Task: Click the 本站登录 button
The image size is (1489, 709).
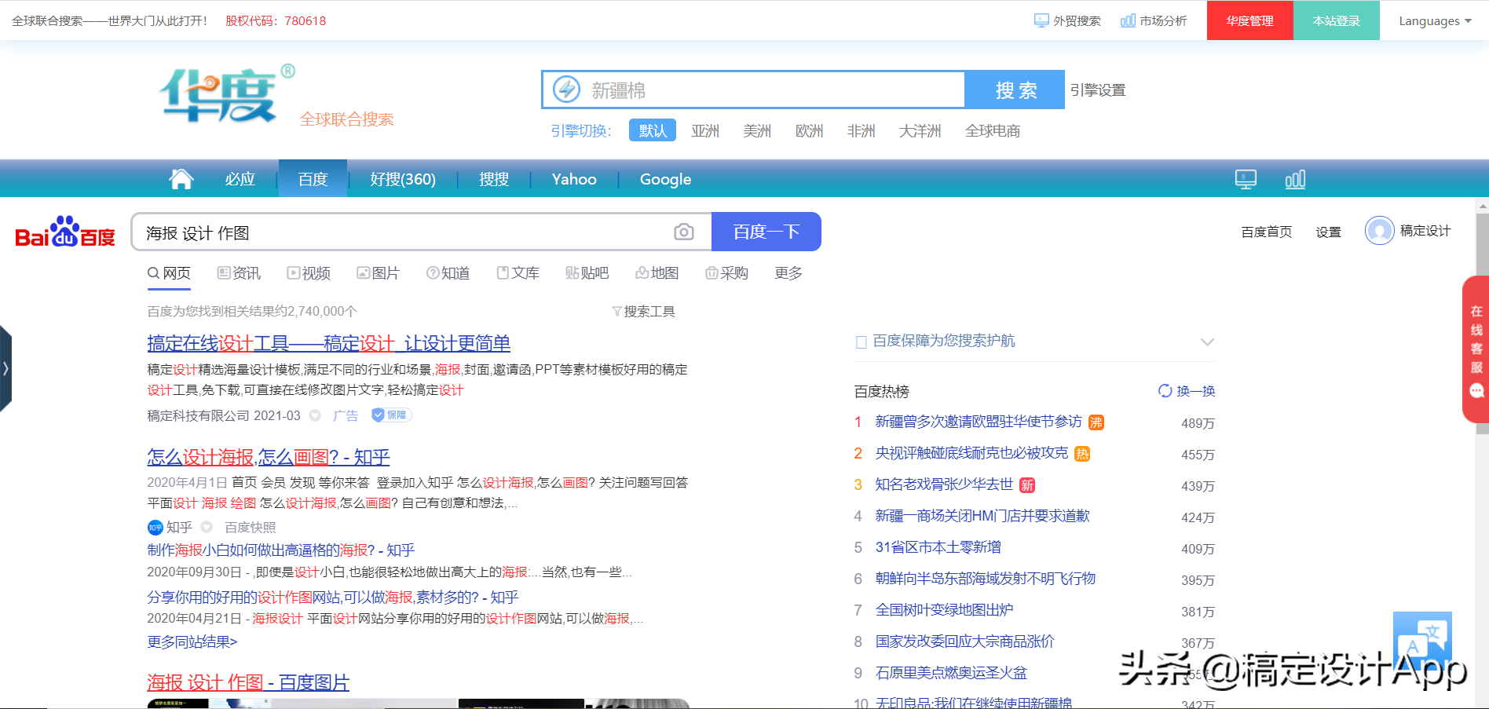Action: pyautogui.click(x=1337, y=20)
